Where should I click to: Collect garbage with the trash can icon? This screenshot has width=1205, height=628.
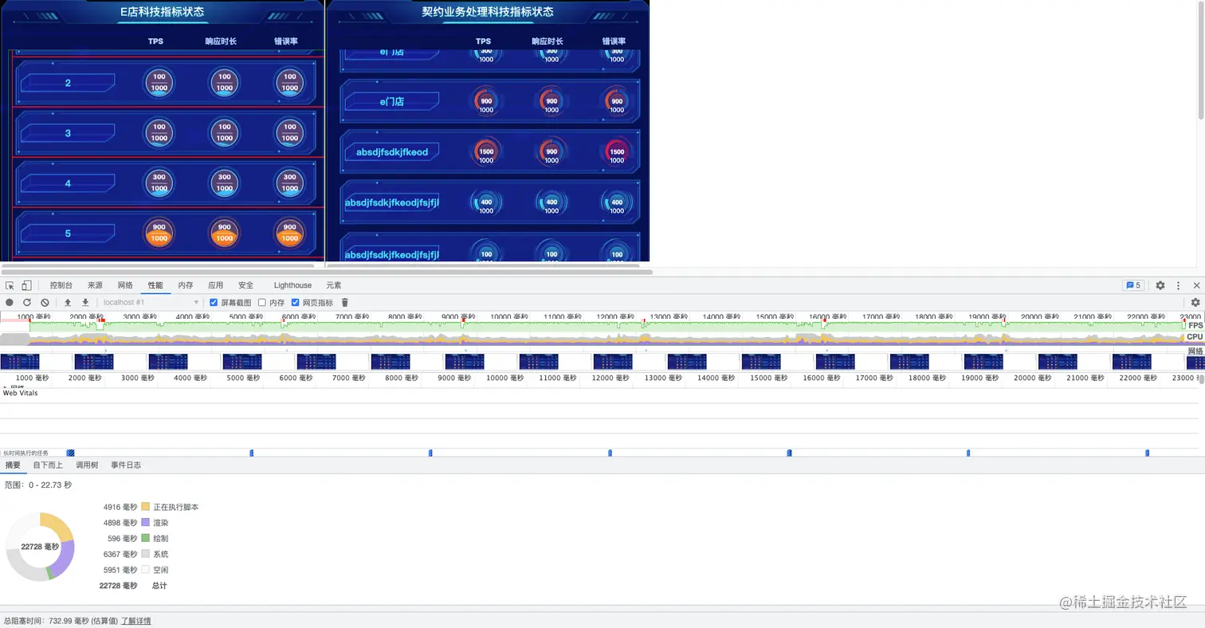coord(345,303)
